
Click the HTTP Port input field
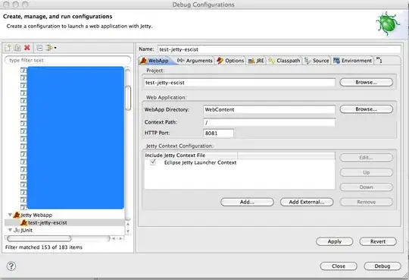point(218,133)
